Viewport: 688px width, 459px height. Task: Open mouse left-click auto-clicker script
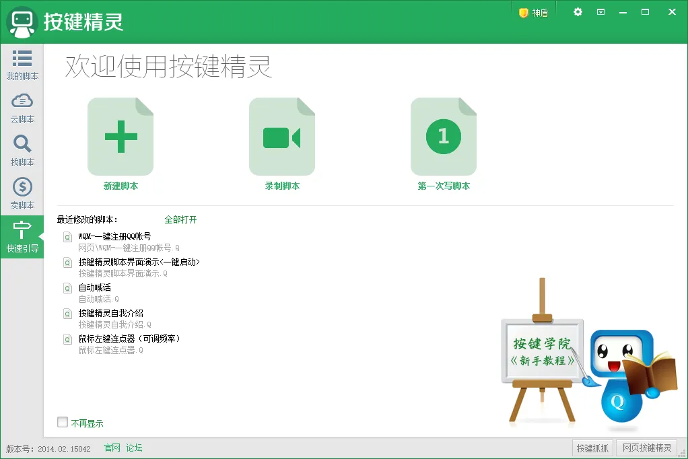click(129, 339)
